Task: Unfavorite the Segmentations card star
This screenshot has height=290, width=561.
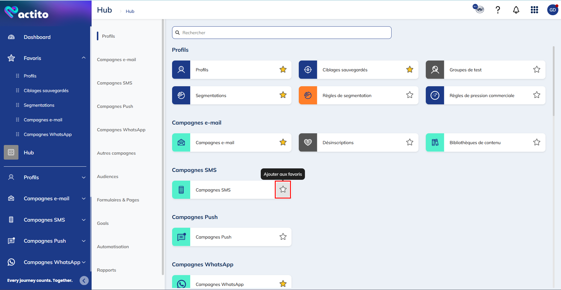Action: click(x=283, y=95)
